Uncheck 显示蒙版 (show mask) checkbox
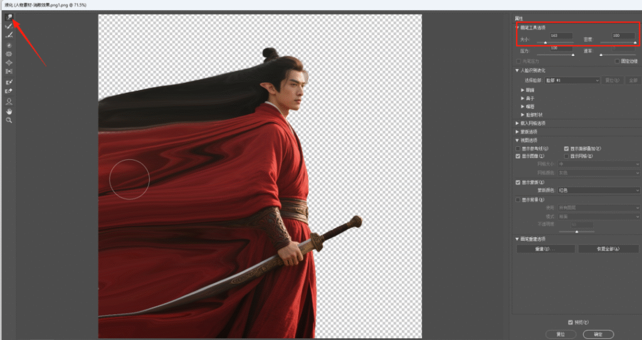This screenshot has height=340, width=642. [x=518, y=183]
